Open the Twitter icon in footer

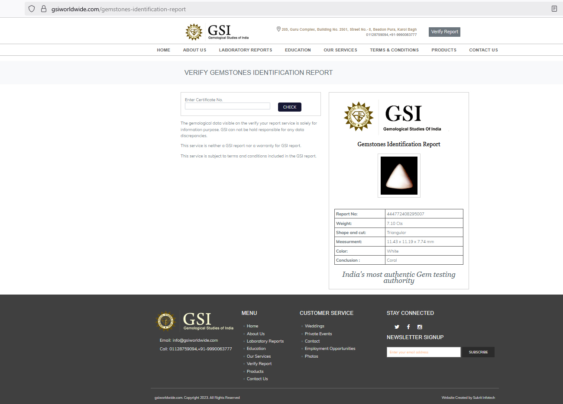[397, 327]
